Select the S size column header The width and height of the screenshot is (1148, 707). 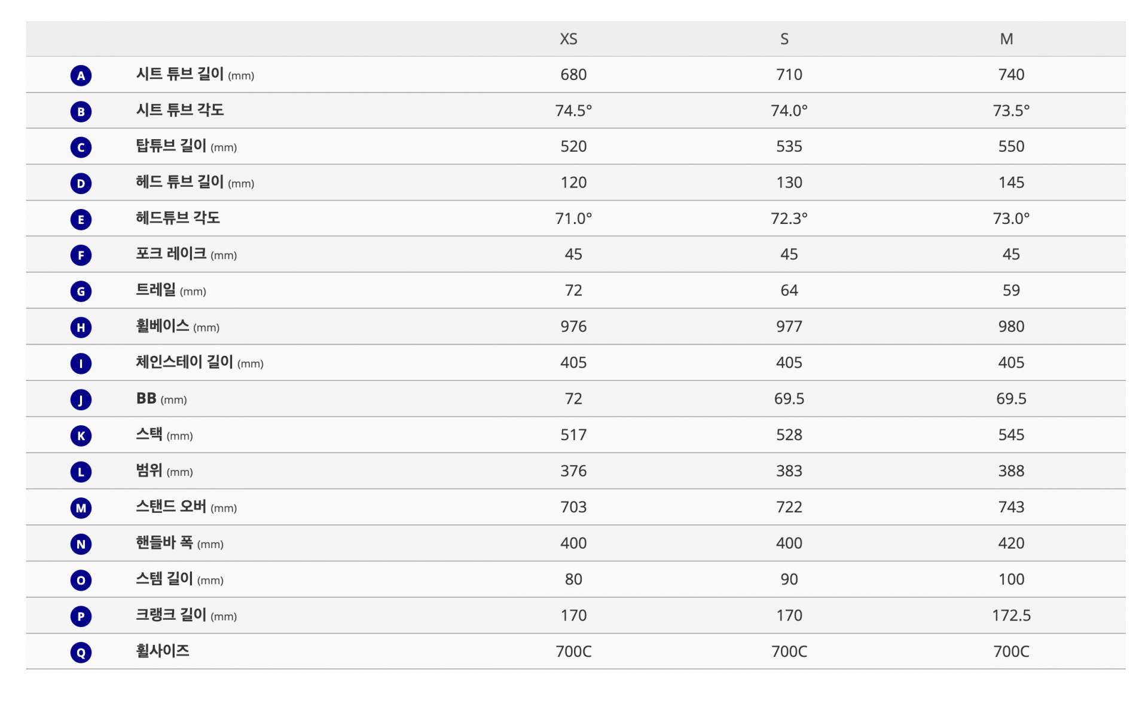coord(784,39)
